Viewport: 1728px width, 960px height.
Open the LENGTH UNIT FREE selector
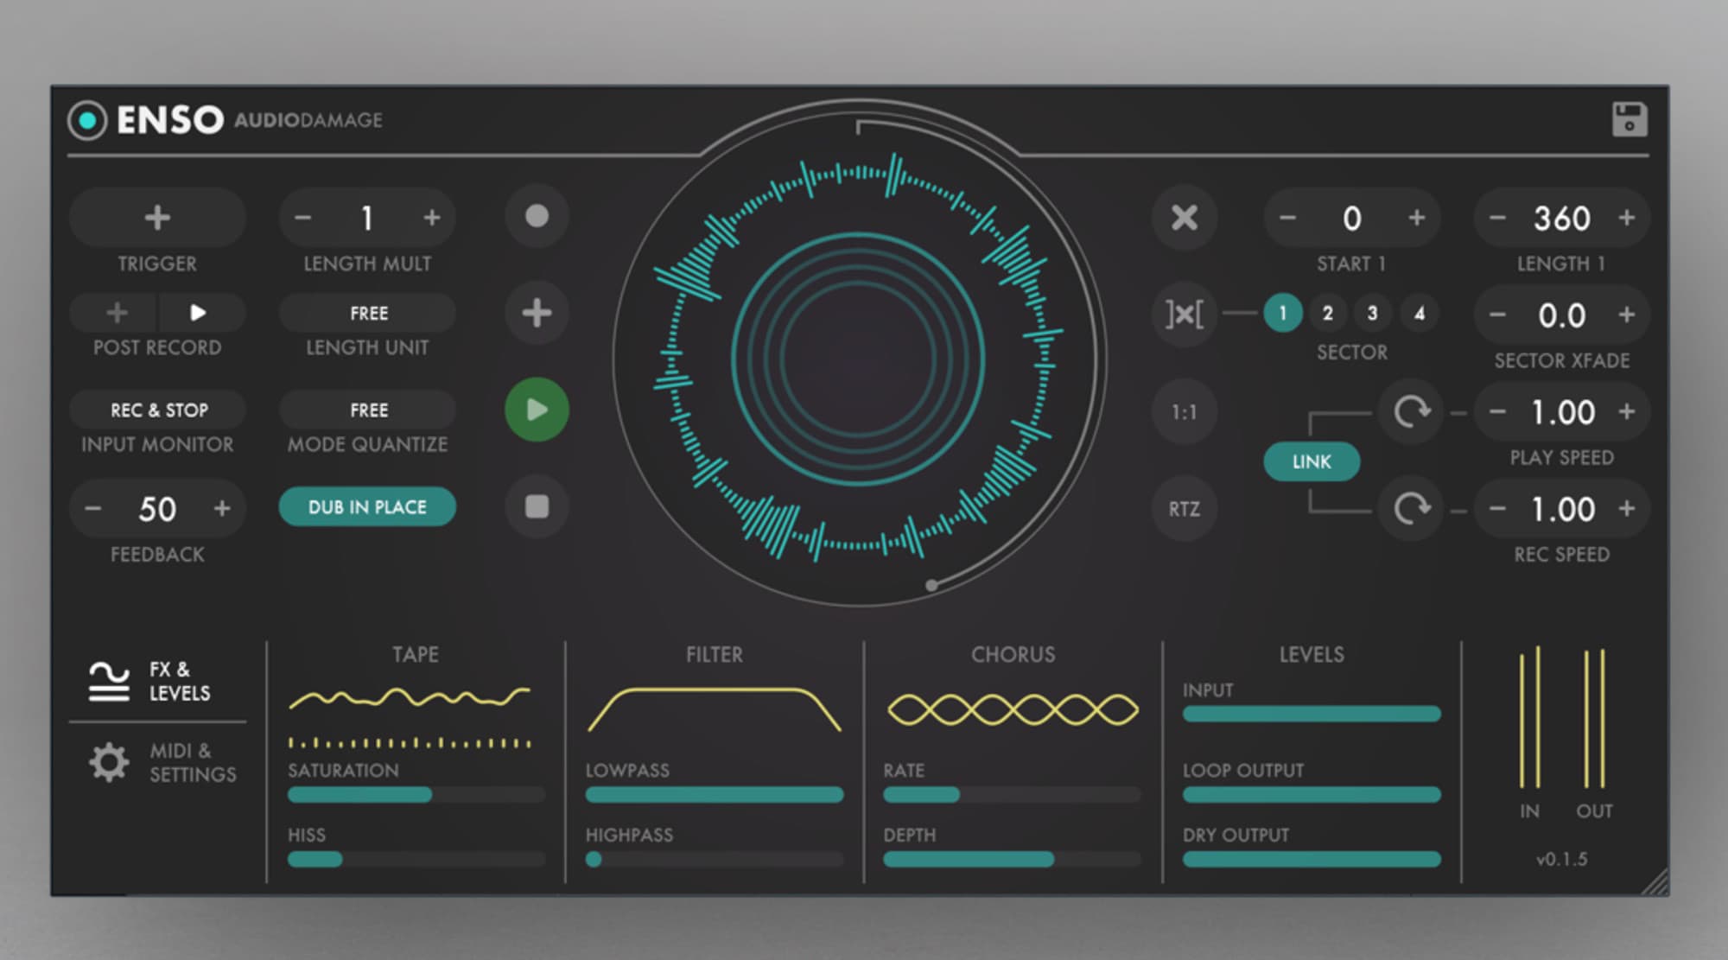click(367, 313)
